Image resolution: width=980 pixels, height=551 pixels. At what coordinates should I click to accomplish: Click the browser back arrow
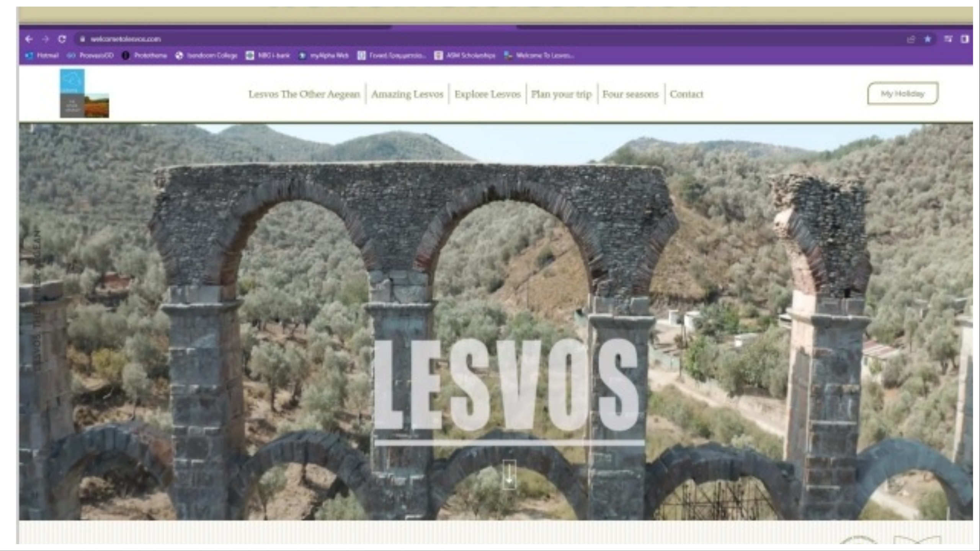29,39
